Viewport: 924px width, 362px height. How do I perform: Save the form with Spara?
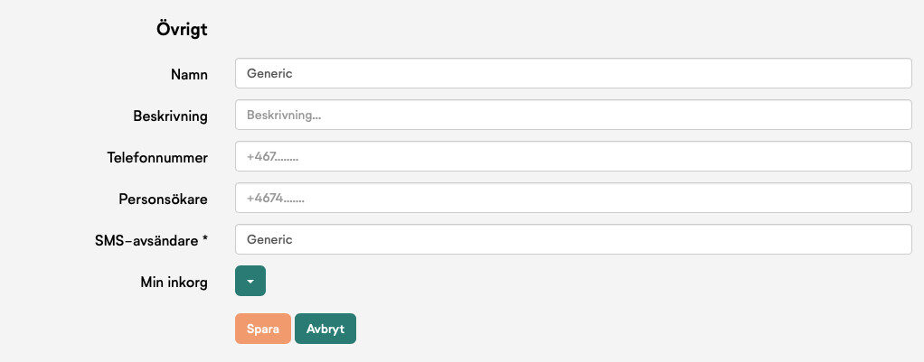pyautogui.click(x=263, y=329)
